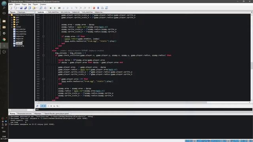Open the Поиск menu
253x142 pixels.
coord(24,4)
